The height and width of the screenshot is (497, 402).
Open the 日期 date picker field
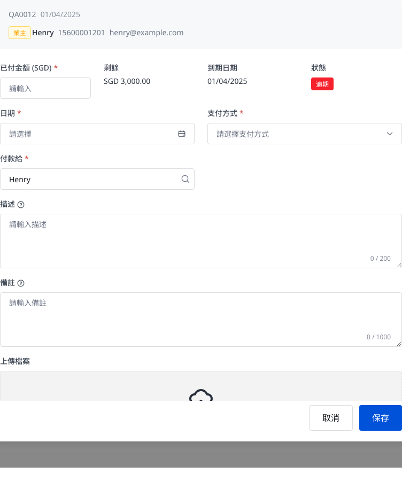97,134
